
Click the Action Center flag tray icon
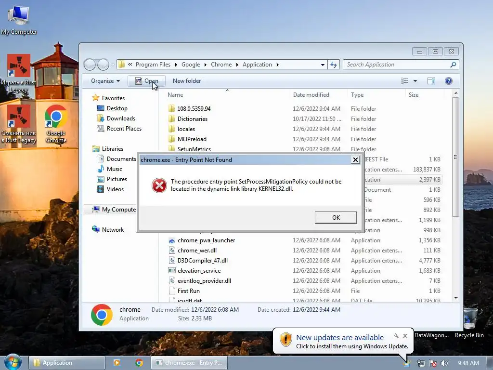coord(433,363)
